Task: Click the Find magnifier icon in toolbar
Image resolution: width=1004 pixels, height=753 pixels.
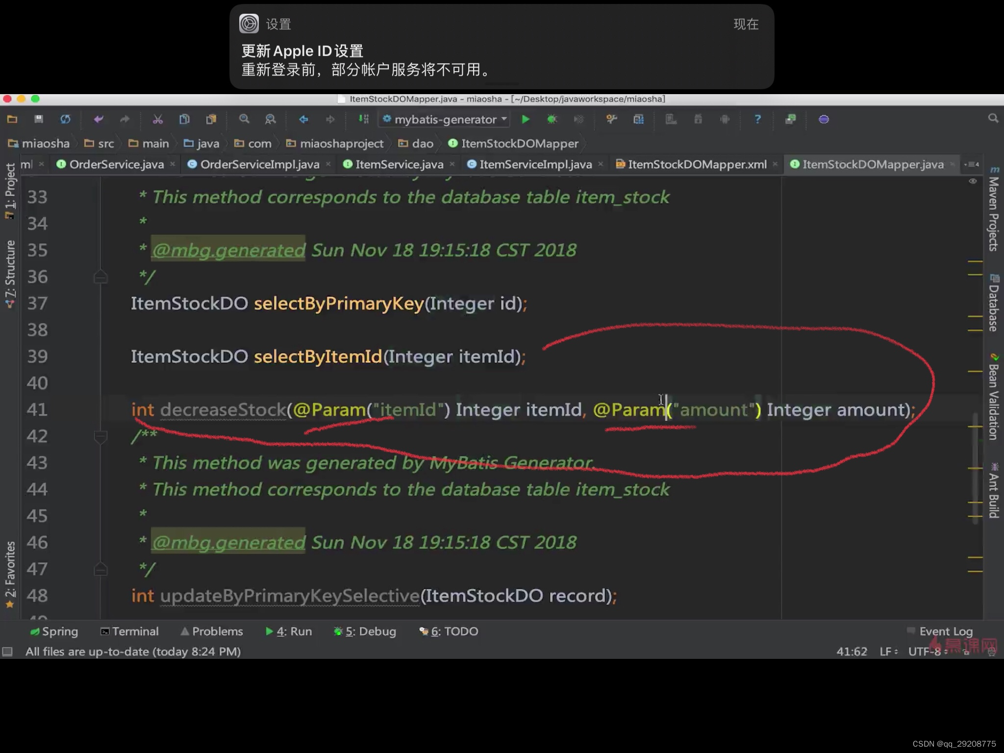Action: 244,119
